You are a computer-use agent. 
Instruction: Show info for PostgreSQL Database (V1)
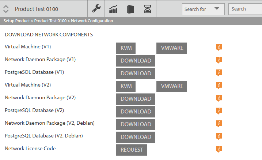click(219, 73)
